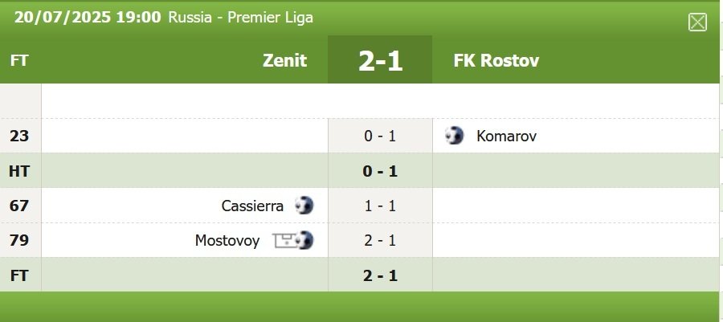
Task: Click scorer name Komarov
Action: 506,137
